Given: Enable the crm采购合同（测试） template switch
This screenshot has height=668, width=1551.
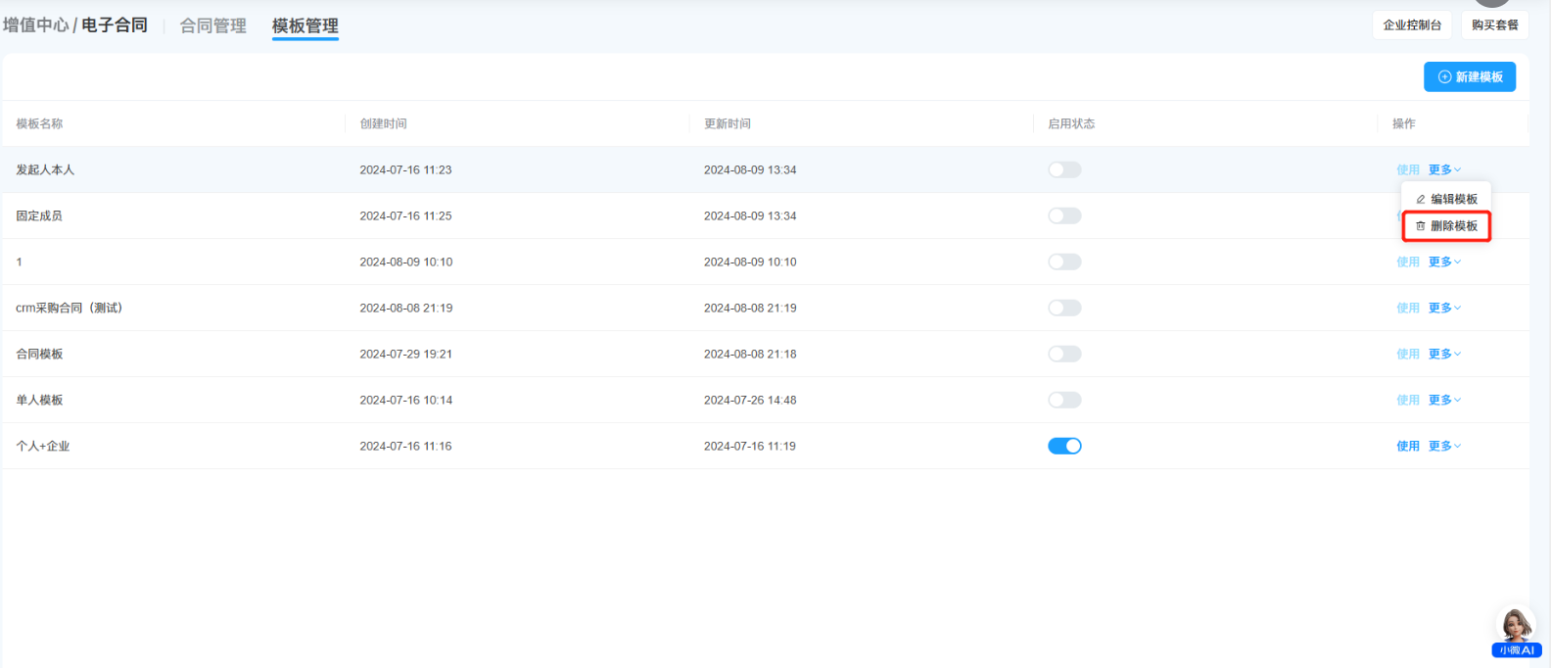Looking at the screenshot, I should pos(1064,308).
